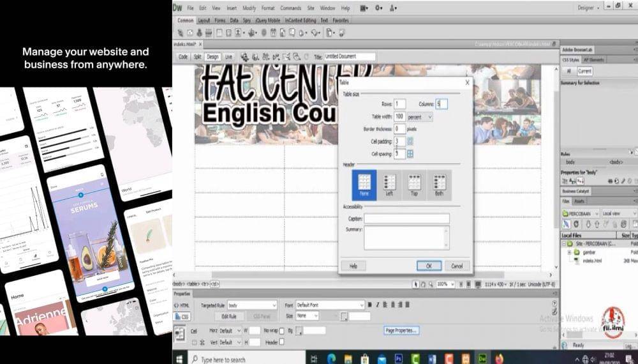Switch to the Layout insert tab

tap(204, 20)
